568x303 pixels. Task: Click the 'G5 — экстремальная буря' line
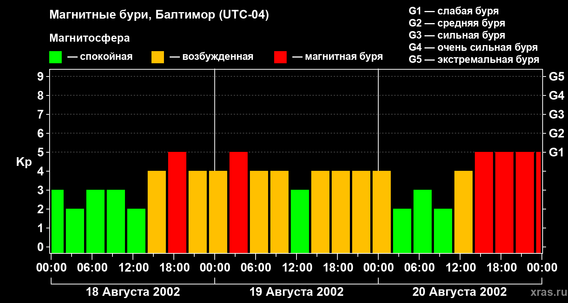[x=474, y=59]
